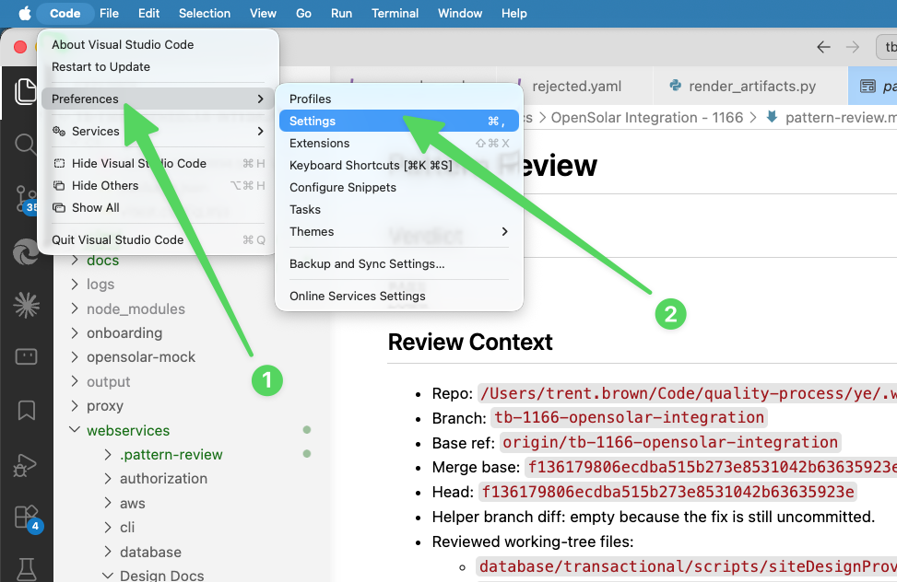The width and height of the screenshot is (897, 582).
Task: Open the Help menu
Action: tap(513, 13)
